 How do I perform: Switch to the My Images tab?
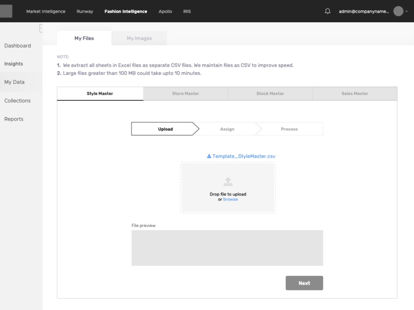(x=139, y=38)
